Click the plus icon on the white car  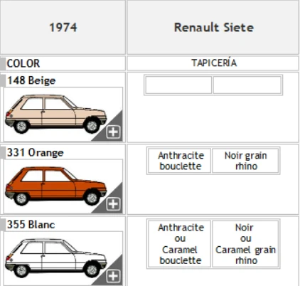(113, 276)
